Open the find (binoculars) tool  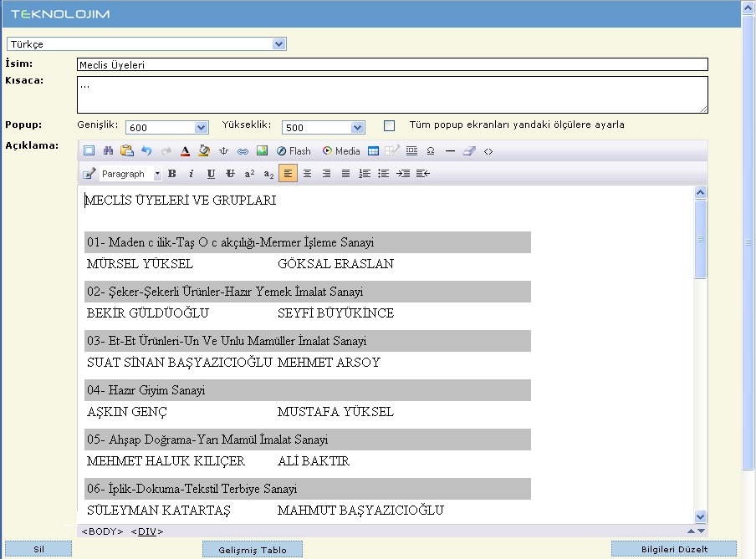click(x=108, y=151)
